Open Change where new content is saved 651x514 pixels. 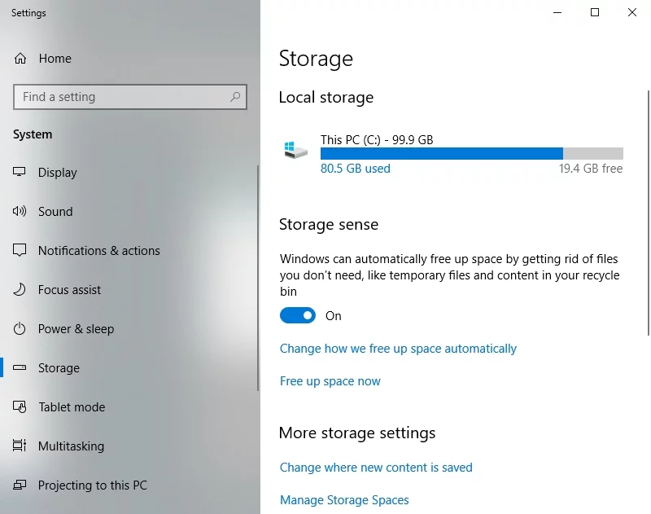376,468
